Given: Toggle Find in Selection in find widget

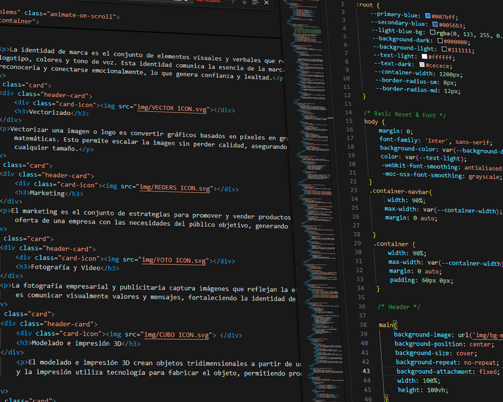Looking at the screenshot, I should (x=255, y=2).
